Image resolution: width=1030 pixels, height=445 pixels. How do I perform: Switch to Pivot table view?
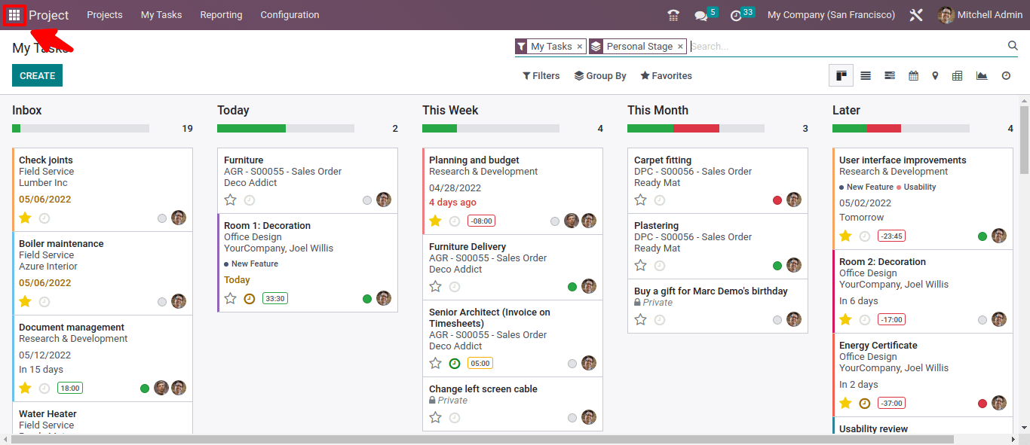point(958,75)
